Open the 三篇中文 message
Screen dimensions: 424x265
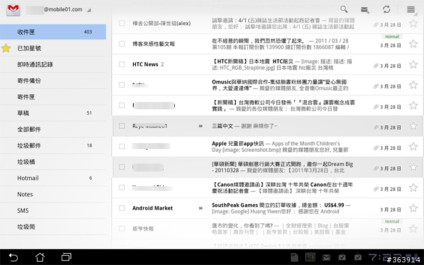click(x=268, y=126)
